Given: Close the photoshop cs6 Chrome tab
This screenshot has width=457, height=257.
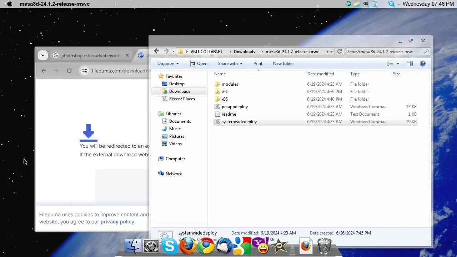Looking at the screenshot, I should point(127,56).
